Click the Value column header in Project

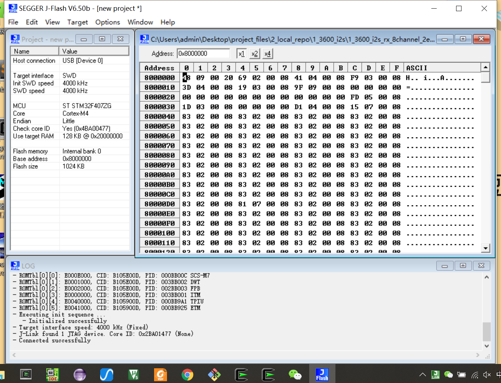94,51
